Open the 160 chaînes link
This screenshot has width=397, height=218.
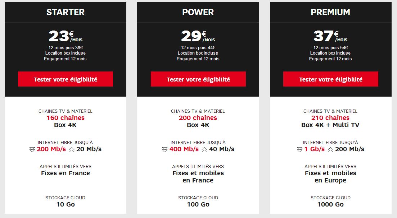(x=66, y=118)
